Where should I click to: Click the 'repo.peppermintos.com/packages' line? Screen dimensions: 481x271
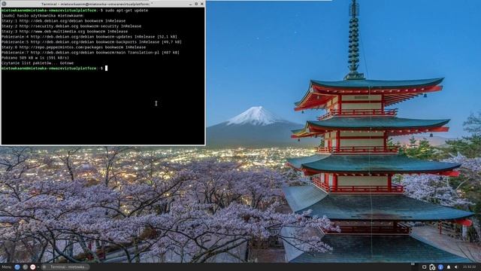point(74,47)
